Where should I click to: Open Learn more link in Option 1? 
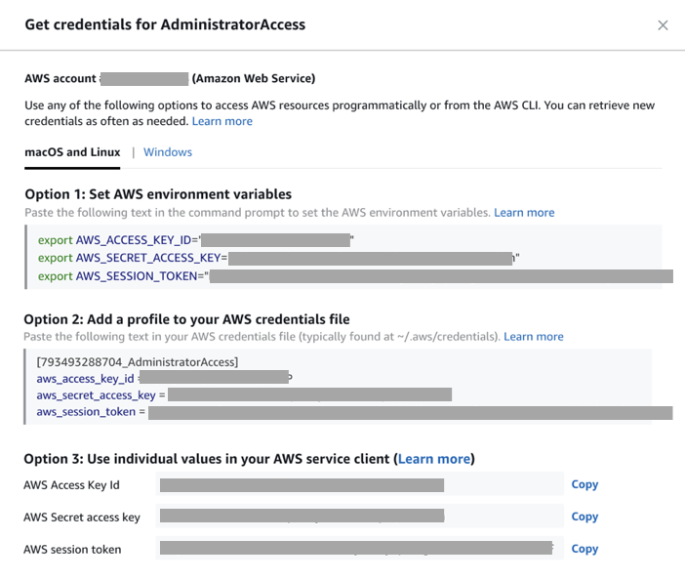524,213
